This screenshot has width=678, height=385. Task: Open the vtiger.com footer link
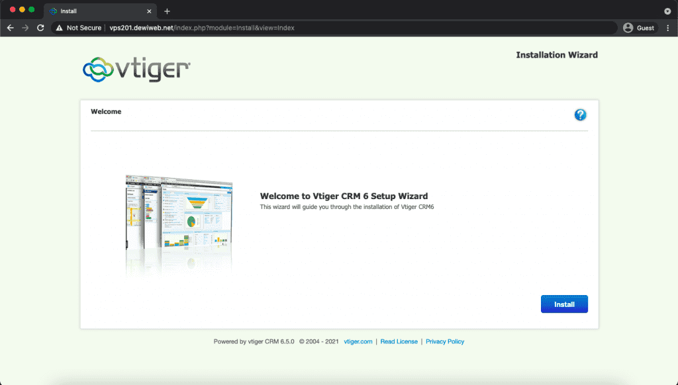pos(358,341)
